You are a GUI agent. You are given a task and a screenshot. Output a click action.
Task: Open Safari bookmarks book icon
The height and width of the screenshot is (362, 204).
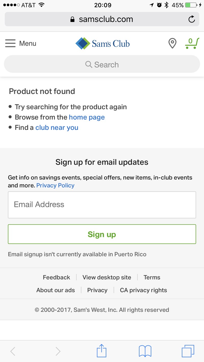tap(145, 351)
